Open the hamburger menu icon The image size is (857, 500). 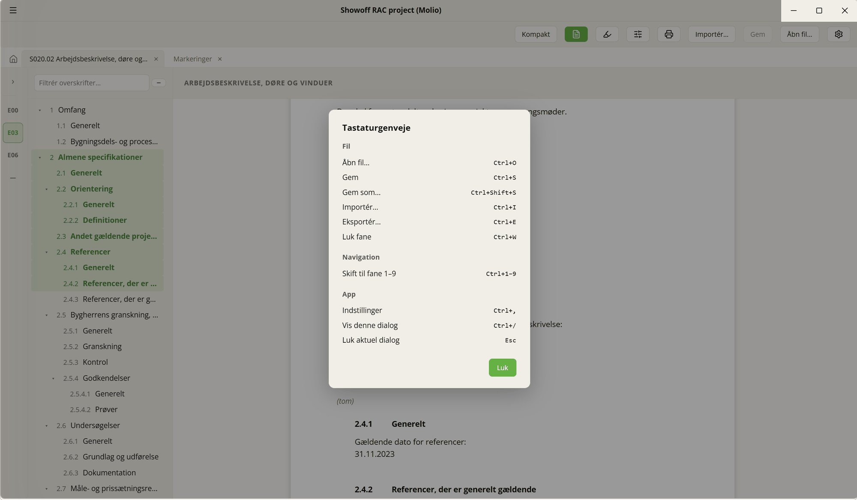pyautogui.click(x=13, y=10)
